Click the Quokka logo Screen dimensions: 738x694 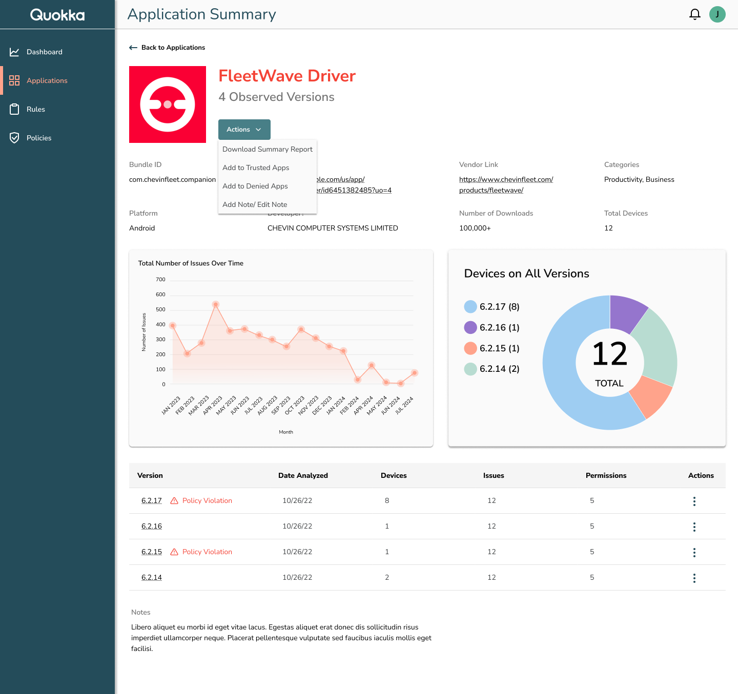click(57, 15)
